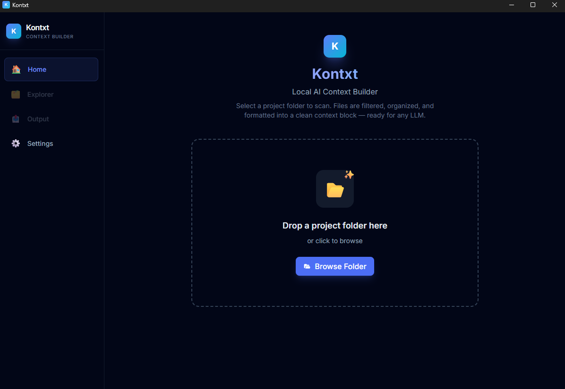
Task: Click the folder-with-sparkles drop icon
Action: 335,188
